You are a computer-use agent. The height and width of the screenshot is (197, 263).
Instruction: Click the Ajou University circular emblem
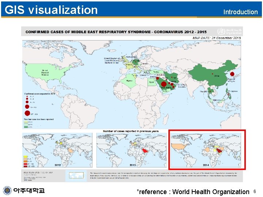point(7,190)
